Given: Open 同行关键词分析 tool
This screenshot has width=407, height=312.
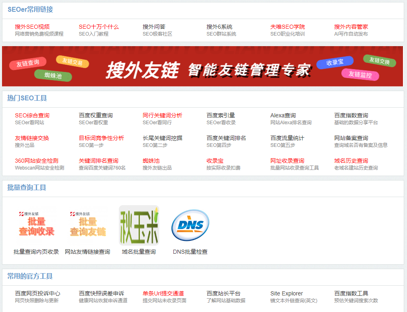Looking at the screenshot, I should point(162,115).
